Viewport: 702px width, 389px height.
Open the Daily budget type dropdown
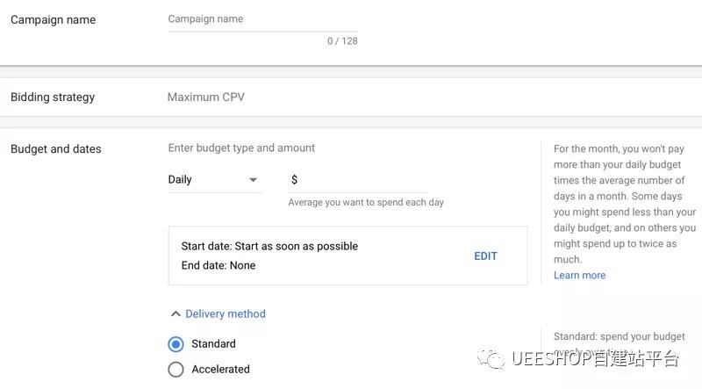tap(214, 180)
